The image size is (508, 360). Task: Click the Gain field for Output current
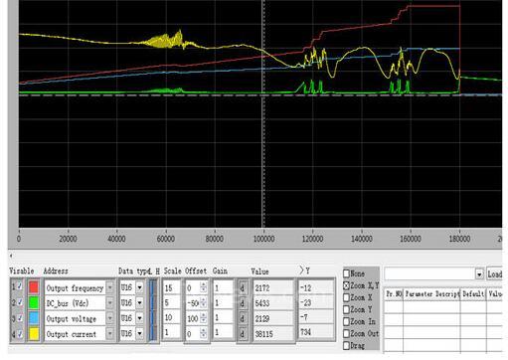[223, 333]
